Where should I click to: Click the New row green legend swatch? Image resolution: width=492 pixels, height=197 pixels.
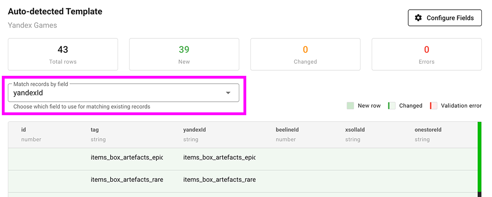pyautogui.click(x=350, y=106)
